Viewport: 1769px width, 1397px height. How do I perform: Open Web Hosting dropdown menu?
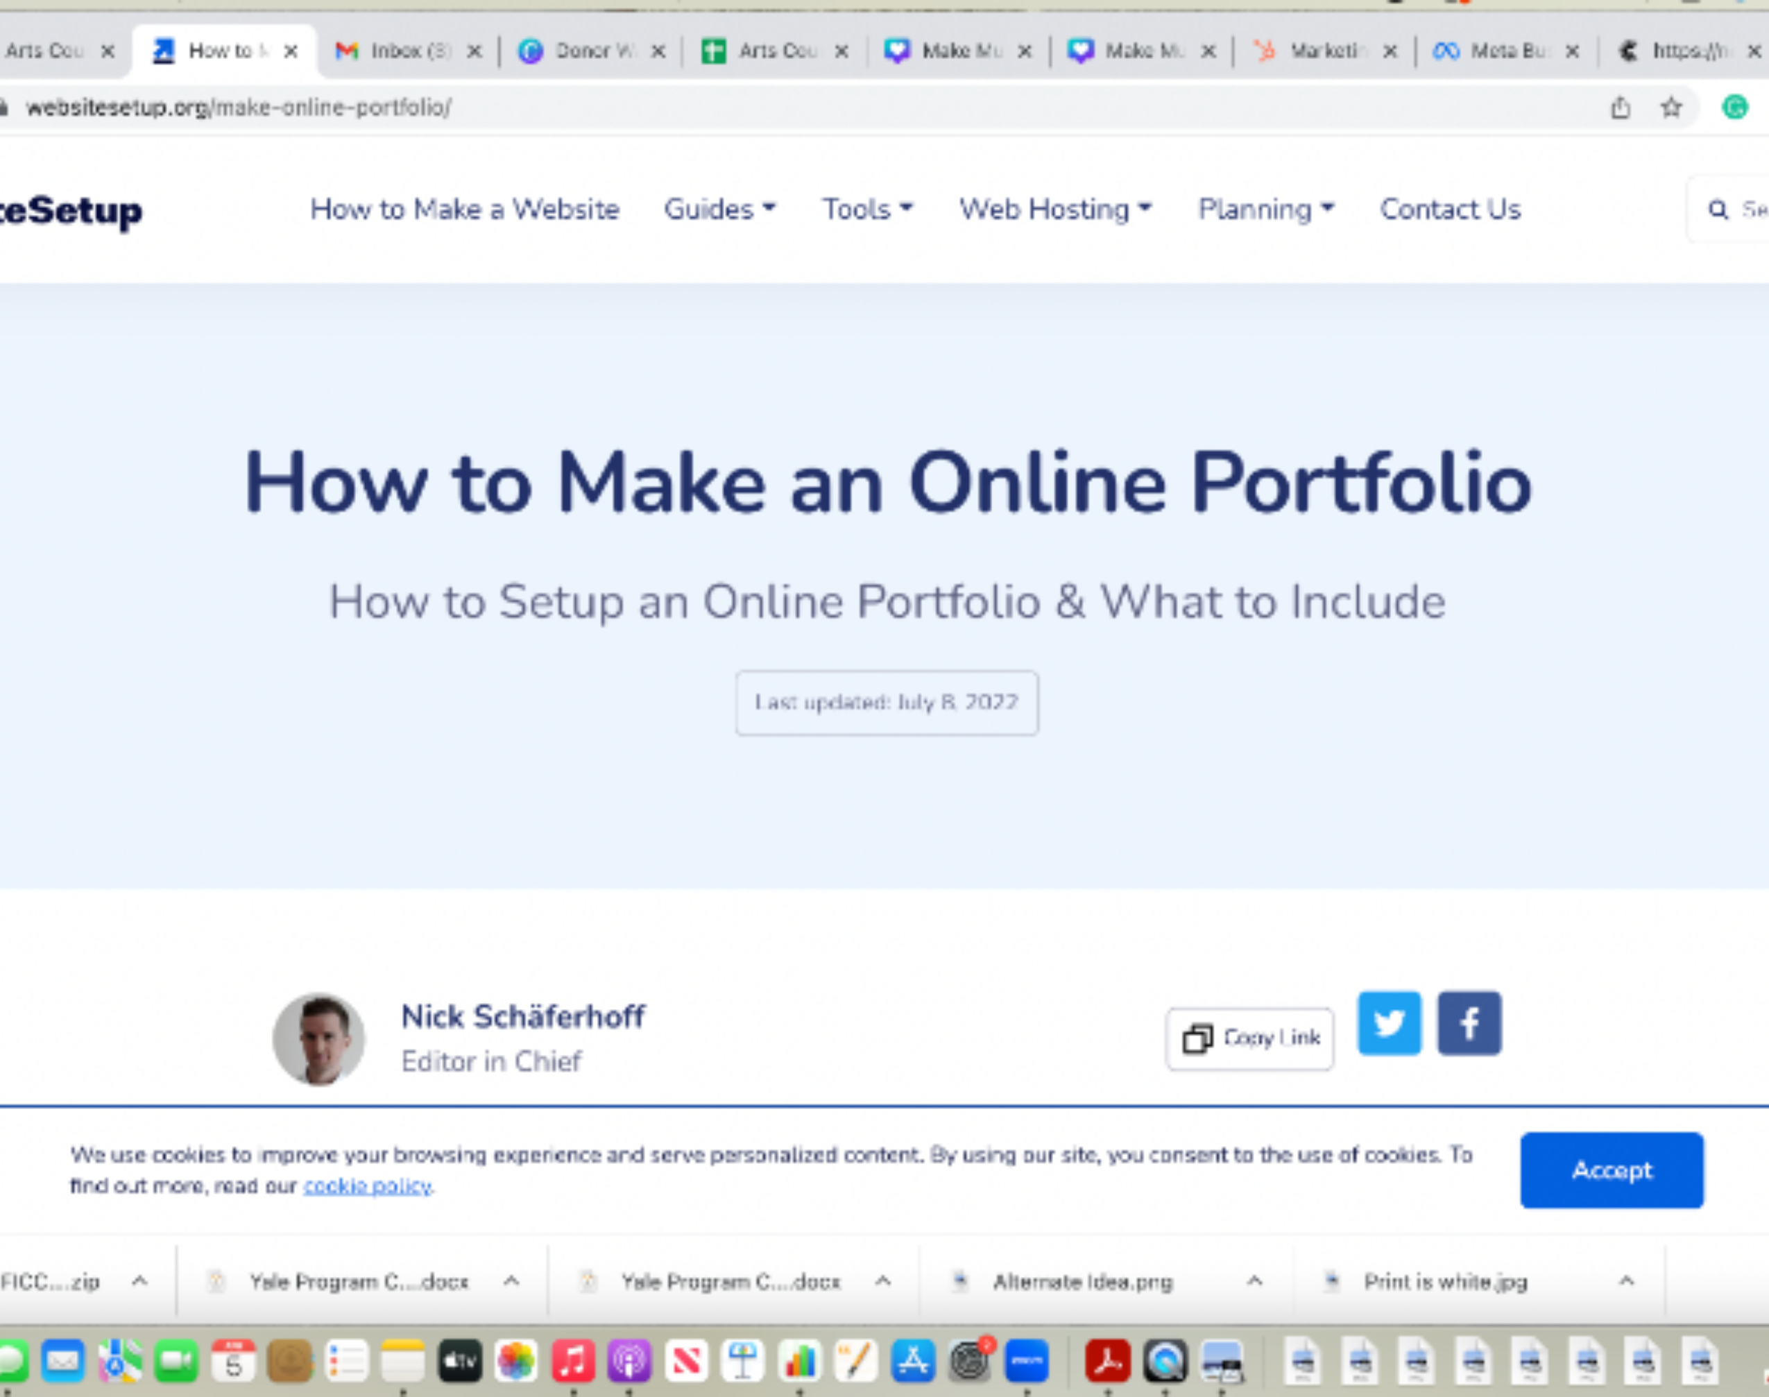click(1055, 209)
